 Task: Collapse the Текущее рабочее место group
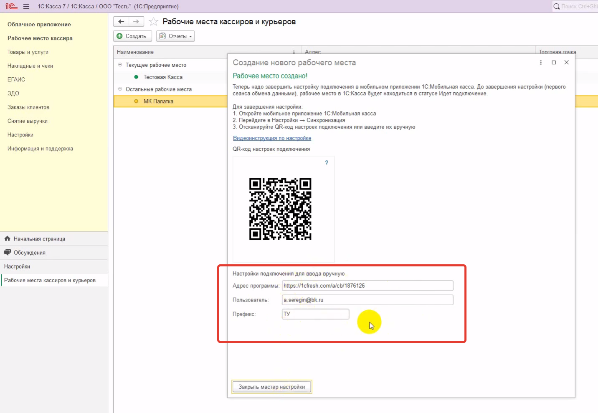(x=120, y=65)
